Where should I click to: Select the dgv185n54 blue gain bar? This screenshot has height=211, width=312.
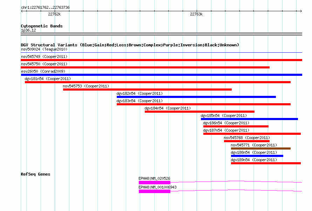(249, 119)
